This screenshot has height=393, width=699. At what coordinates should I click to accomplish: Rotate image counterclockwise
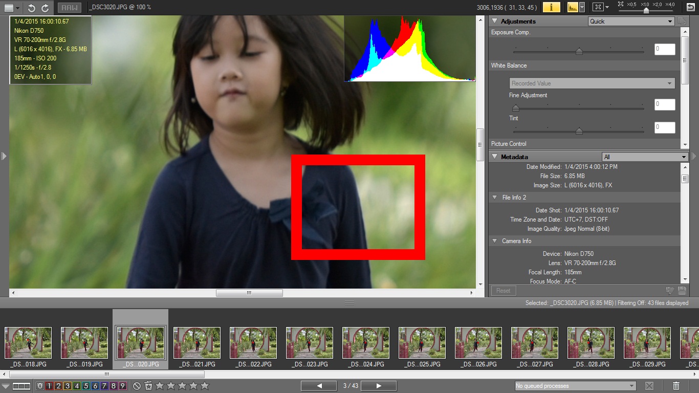32,8
